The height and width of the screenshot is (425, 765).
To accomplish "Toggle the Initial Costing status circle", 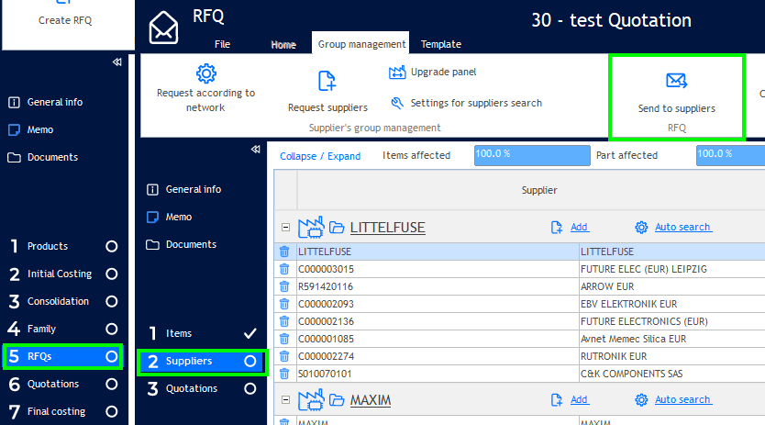I will pyautogui.click(x=112, y=274).
